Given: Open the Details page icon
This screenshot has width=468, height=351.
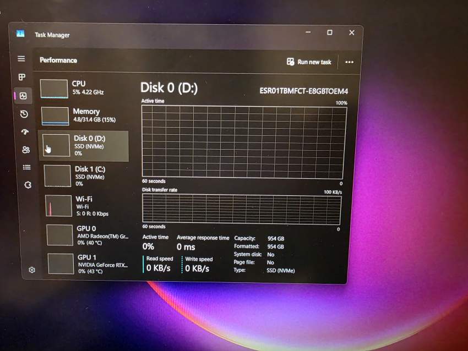Looking at the screenshot, I should 27,167.
